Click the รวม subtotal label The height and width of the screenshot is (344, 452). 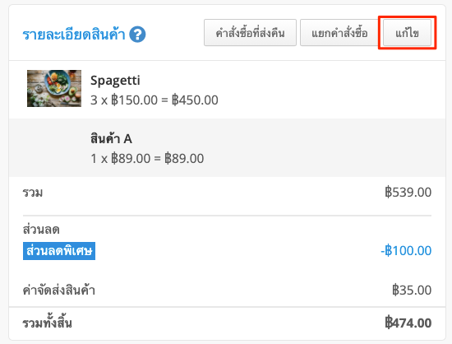(33, 193)
